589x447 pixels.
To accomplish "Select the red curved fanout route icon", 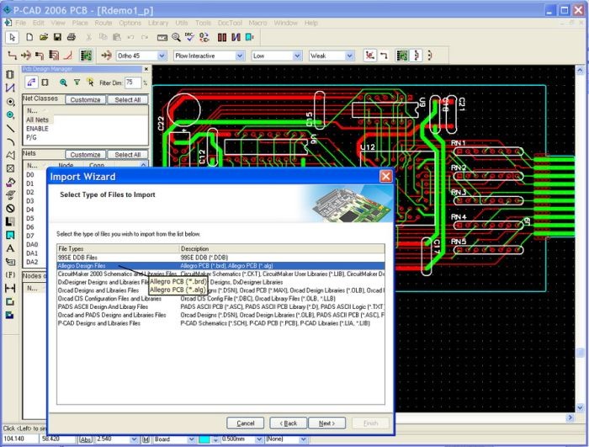I will (x=68, y=56).
